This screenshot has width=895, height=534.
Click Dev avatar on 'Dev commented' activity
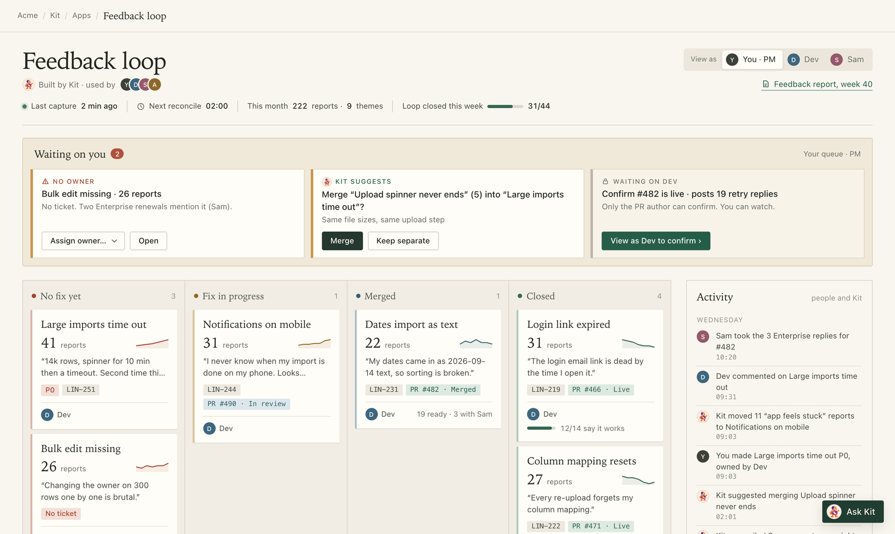click(x=703, y=377)
